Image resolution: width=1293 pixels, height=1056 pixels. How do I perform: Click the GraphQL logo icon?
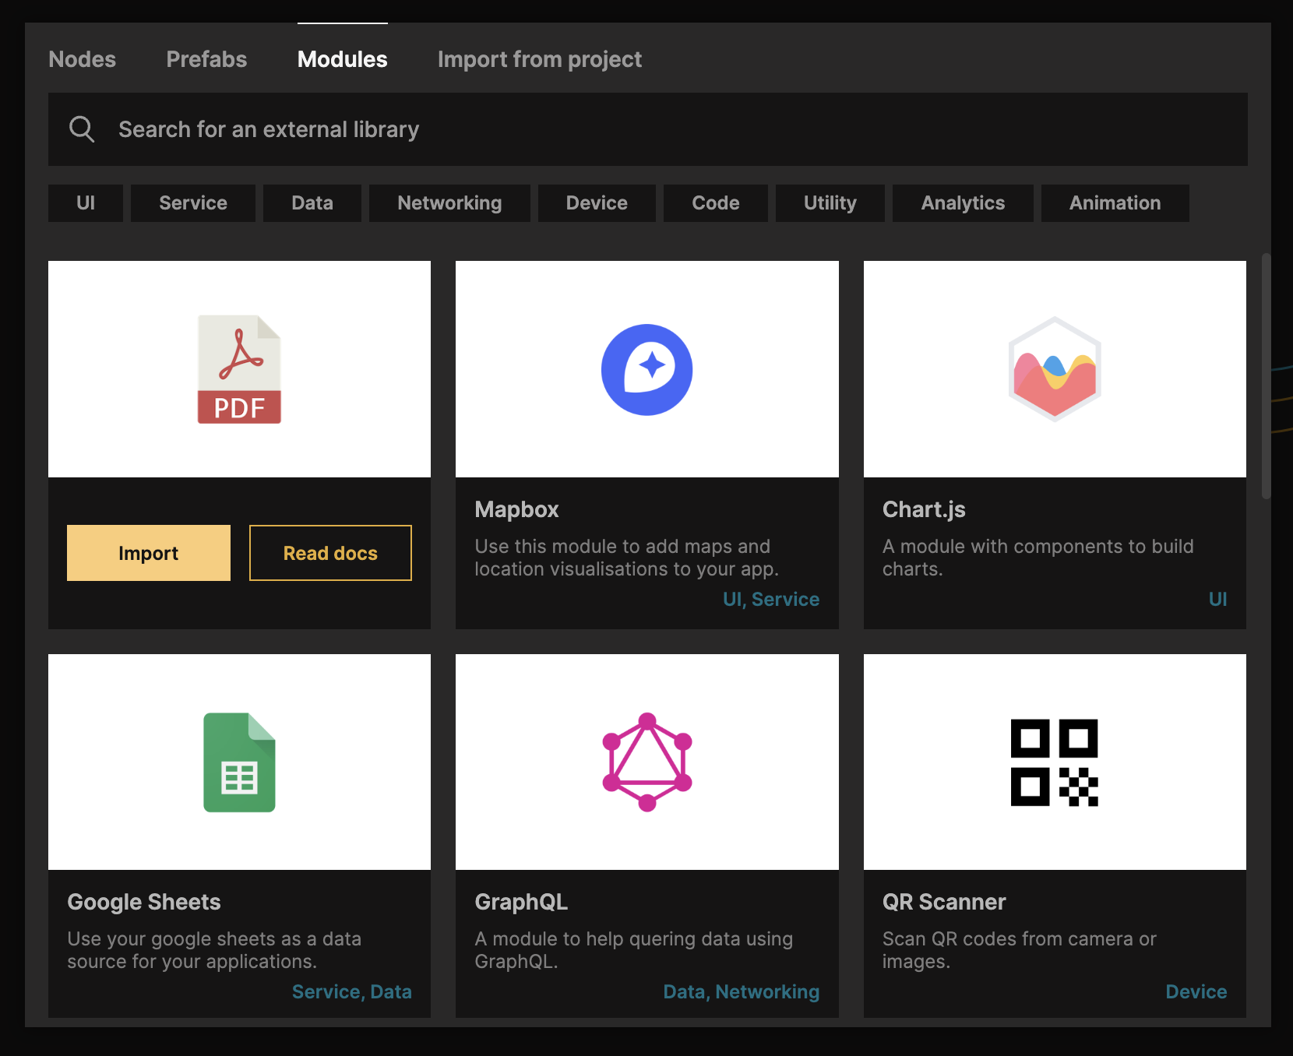(x=646, y=762)
